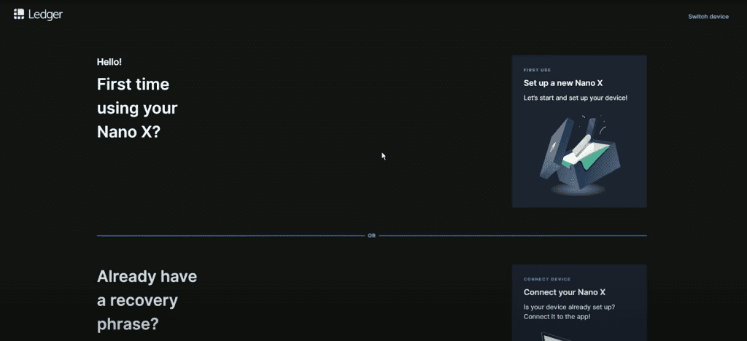The width and height of the screenshot is (747, 341).
Task: Click the Hello! greeting text
Action: pos(109,62)
